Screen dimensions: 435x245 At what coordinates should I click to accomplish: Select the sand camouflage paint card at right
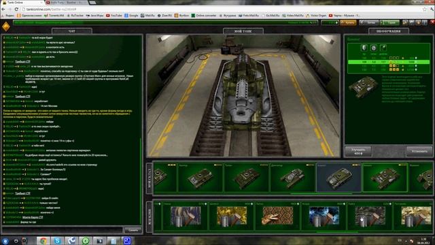413,216
